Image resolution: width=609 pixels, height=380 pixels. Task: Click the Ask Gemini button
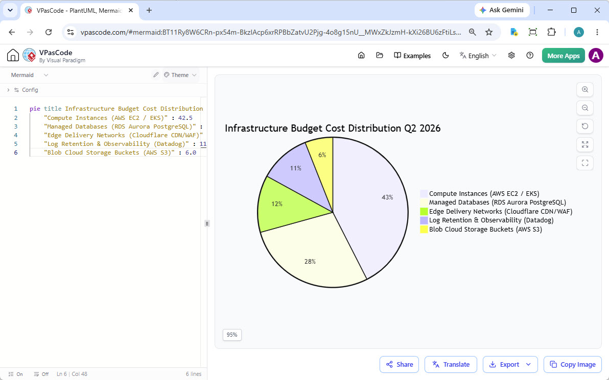[x=501, y=10]
